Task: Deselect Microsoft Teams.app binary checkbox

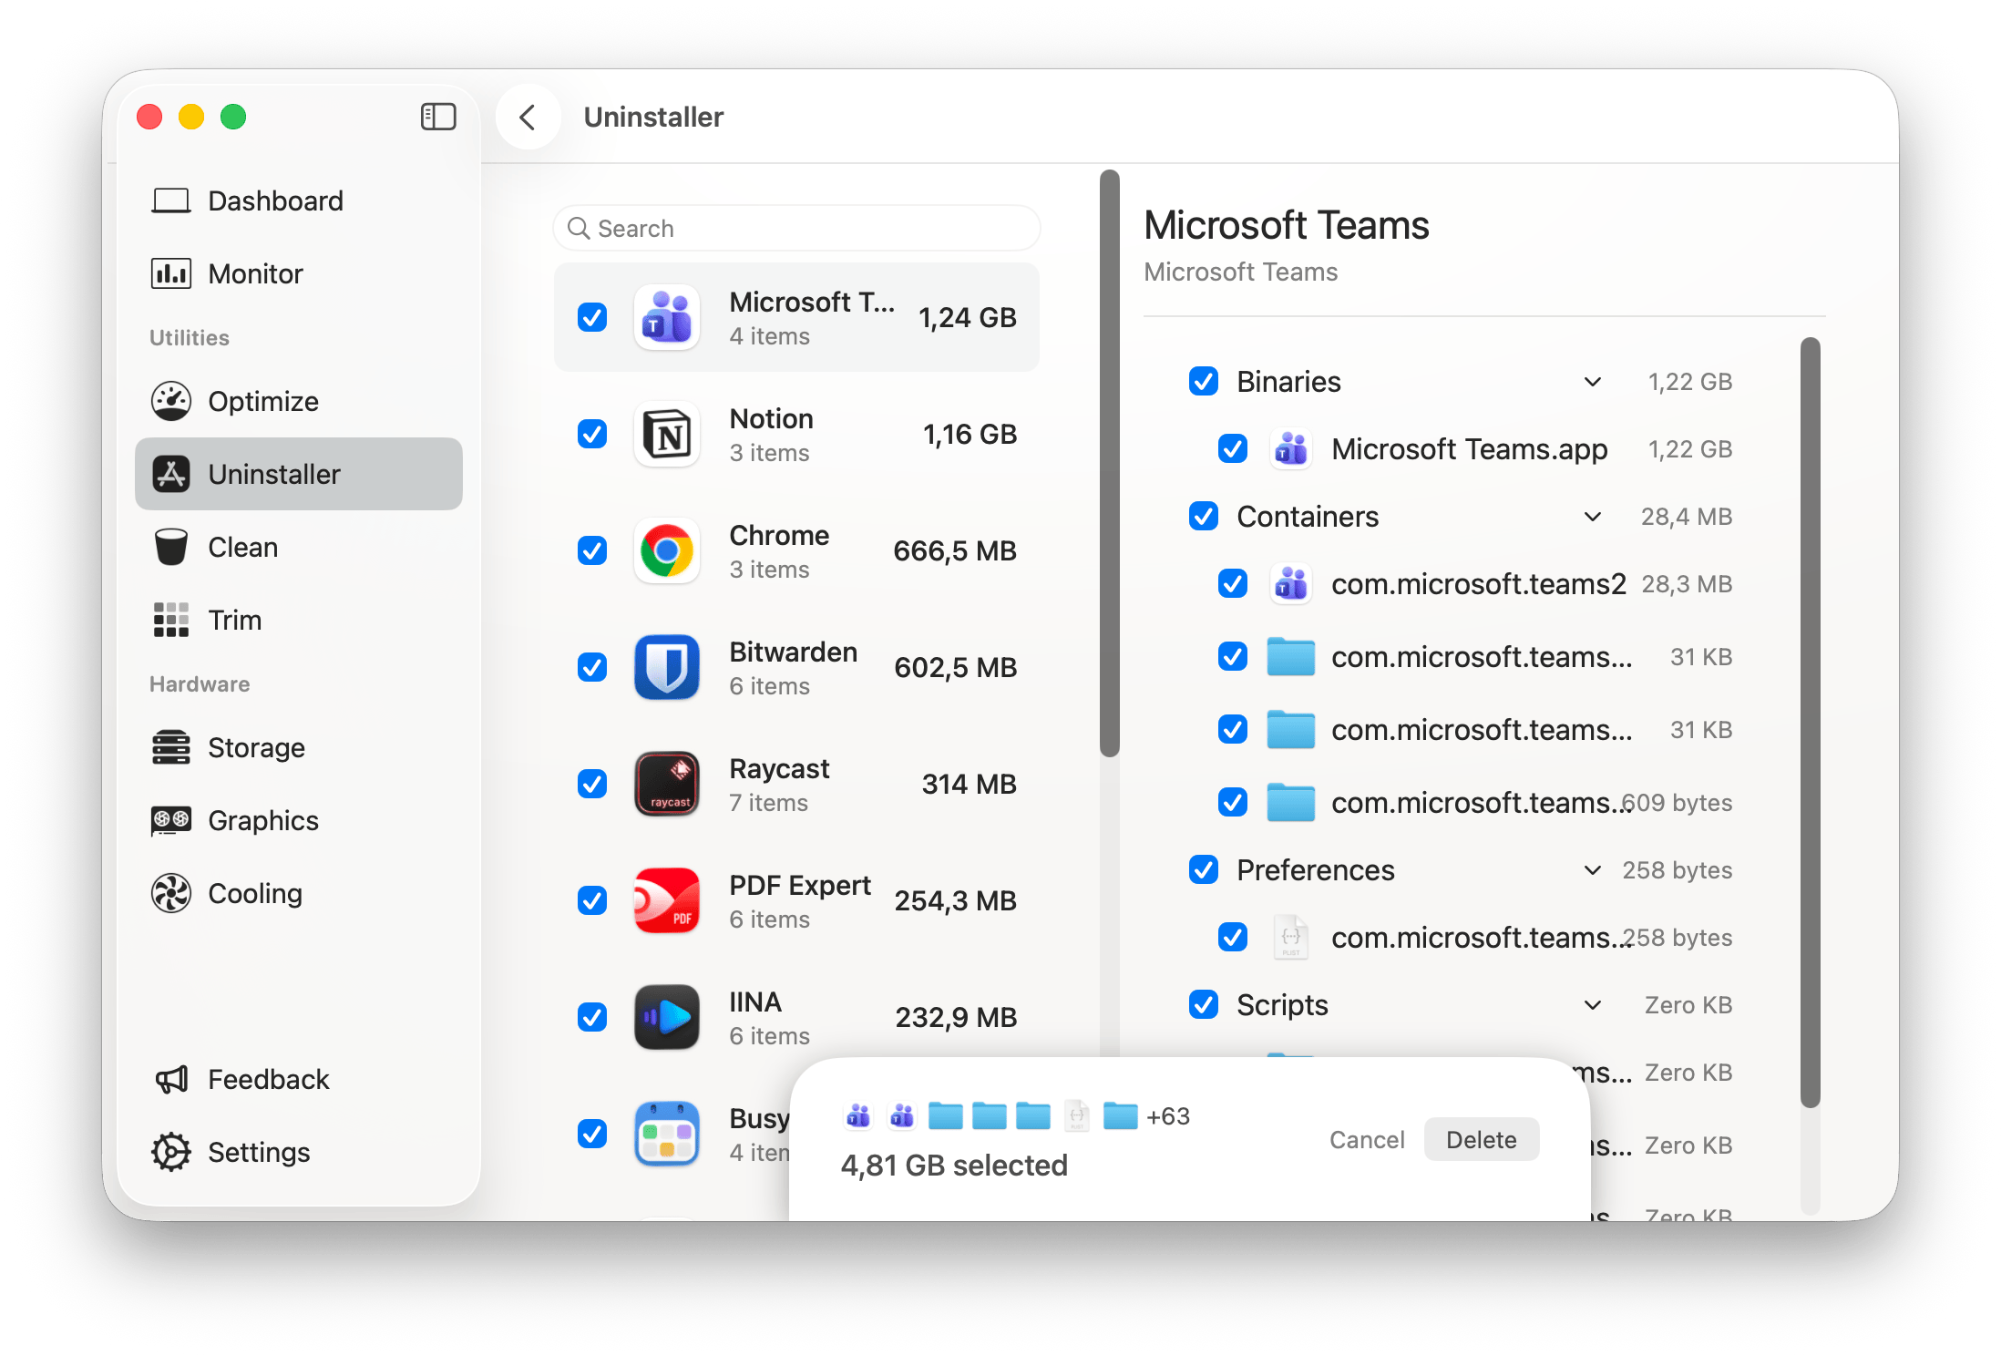Action: [x=1233, y=448]
